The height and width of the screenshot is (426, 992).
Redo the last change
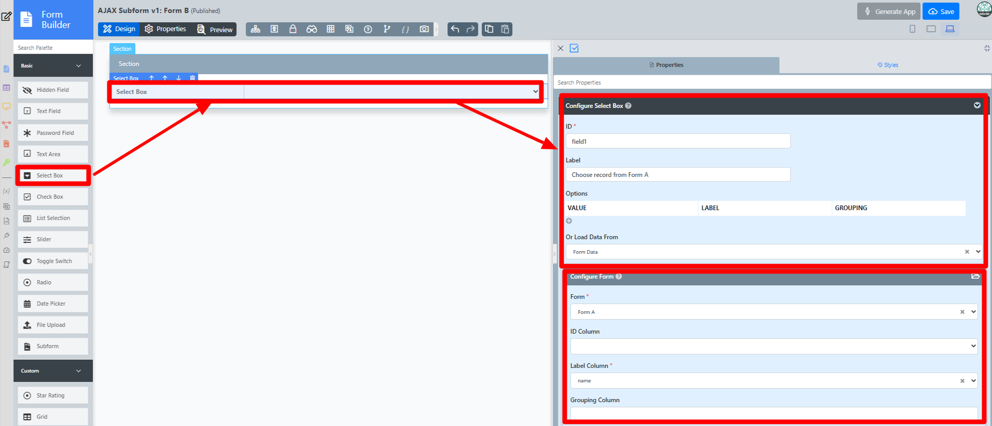click(470, 29)
